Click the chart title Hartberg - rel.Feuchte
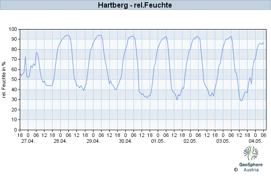 coord(135,5)
